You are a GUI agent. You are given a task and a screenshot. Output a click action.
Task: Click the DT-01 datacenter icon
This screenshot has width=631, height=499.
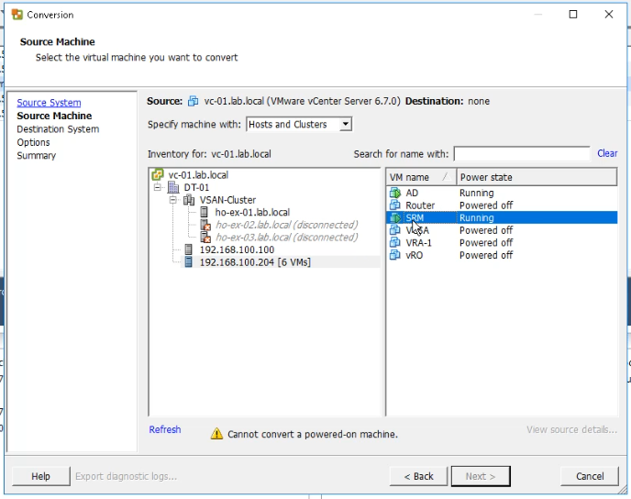[173, 187]
